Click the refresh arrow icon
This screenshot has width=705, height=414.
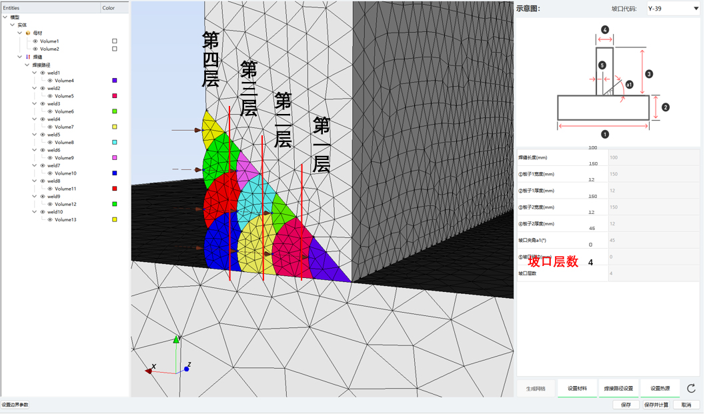tap(691, 388)
